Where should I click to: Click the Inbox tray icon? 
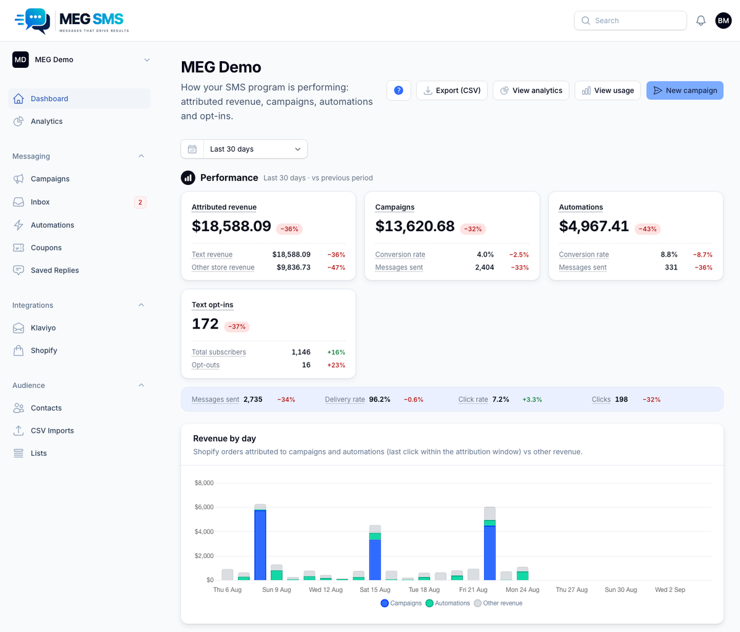click(x=18, y=202)
